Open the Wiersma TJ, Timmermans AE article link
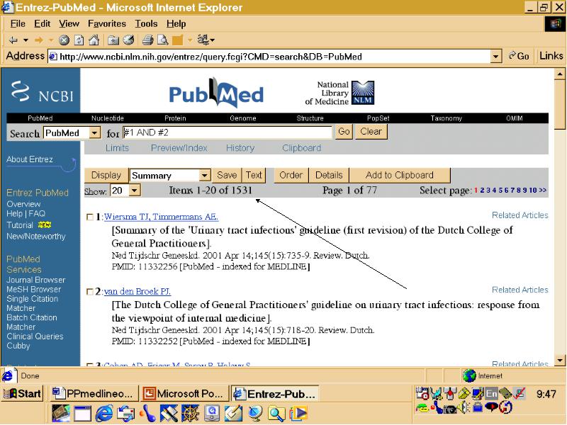This screenshot has height=425, width=567. click(x=161, y=217)
